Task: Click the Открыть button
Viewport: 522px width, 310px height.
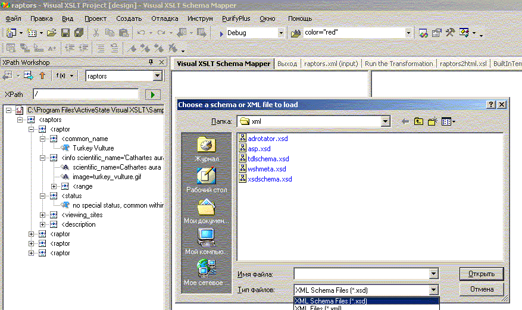Action: click(x=482, y=274)
